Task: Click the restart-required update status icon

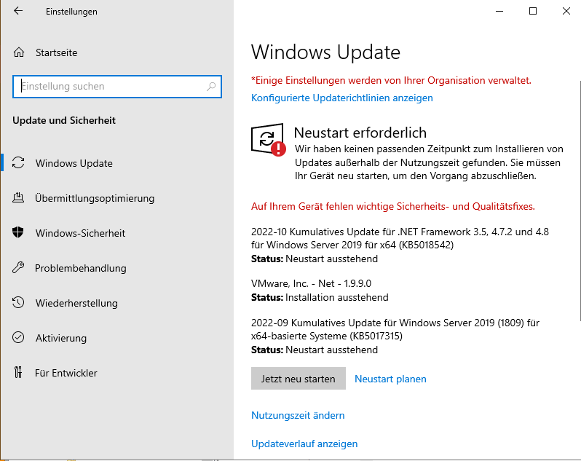Action: (268, 140)
